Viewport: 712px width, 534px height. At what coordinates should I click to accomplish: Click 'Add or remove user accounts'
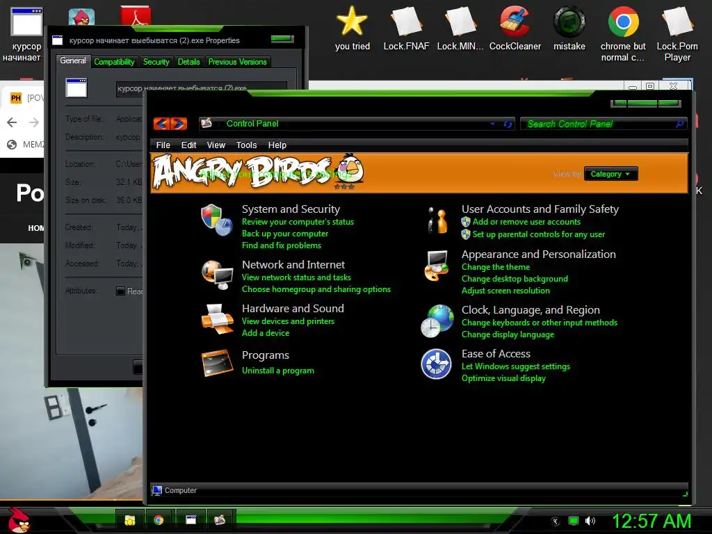(526, 222)
